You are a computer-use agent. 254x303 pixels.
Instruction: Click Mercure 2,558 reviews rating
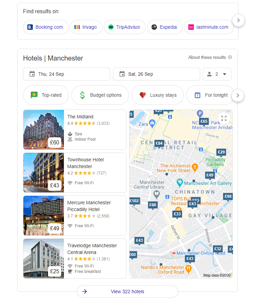tap(88, 216)
